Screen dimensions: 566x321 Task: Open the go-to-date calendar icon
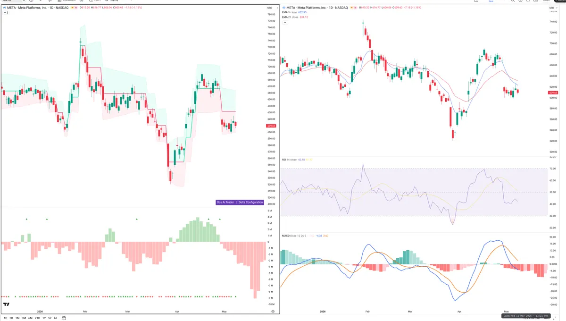[x=64, y=318]
